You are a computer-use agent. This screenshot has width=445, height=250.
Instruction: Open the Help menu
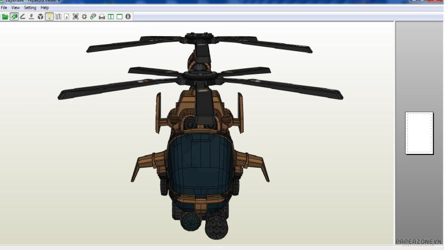[x=45, y=8]
